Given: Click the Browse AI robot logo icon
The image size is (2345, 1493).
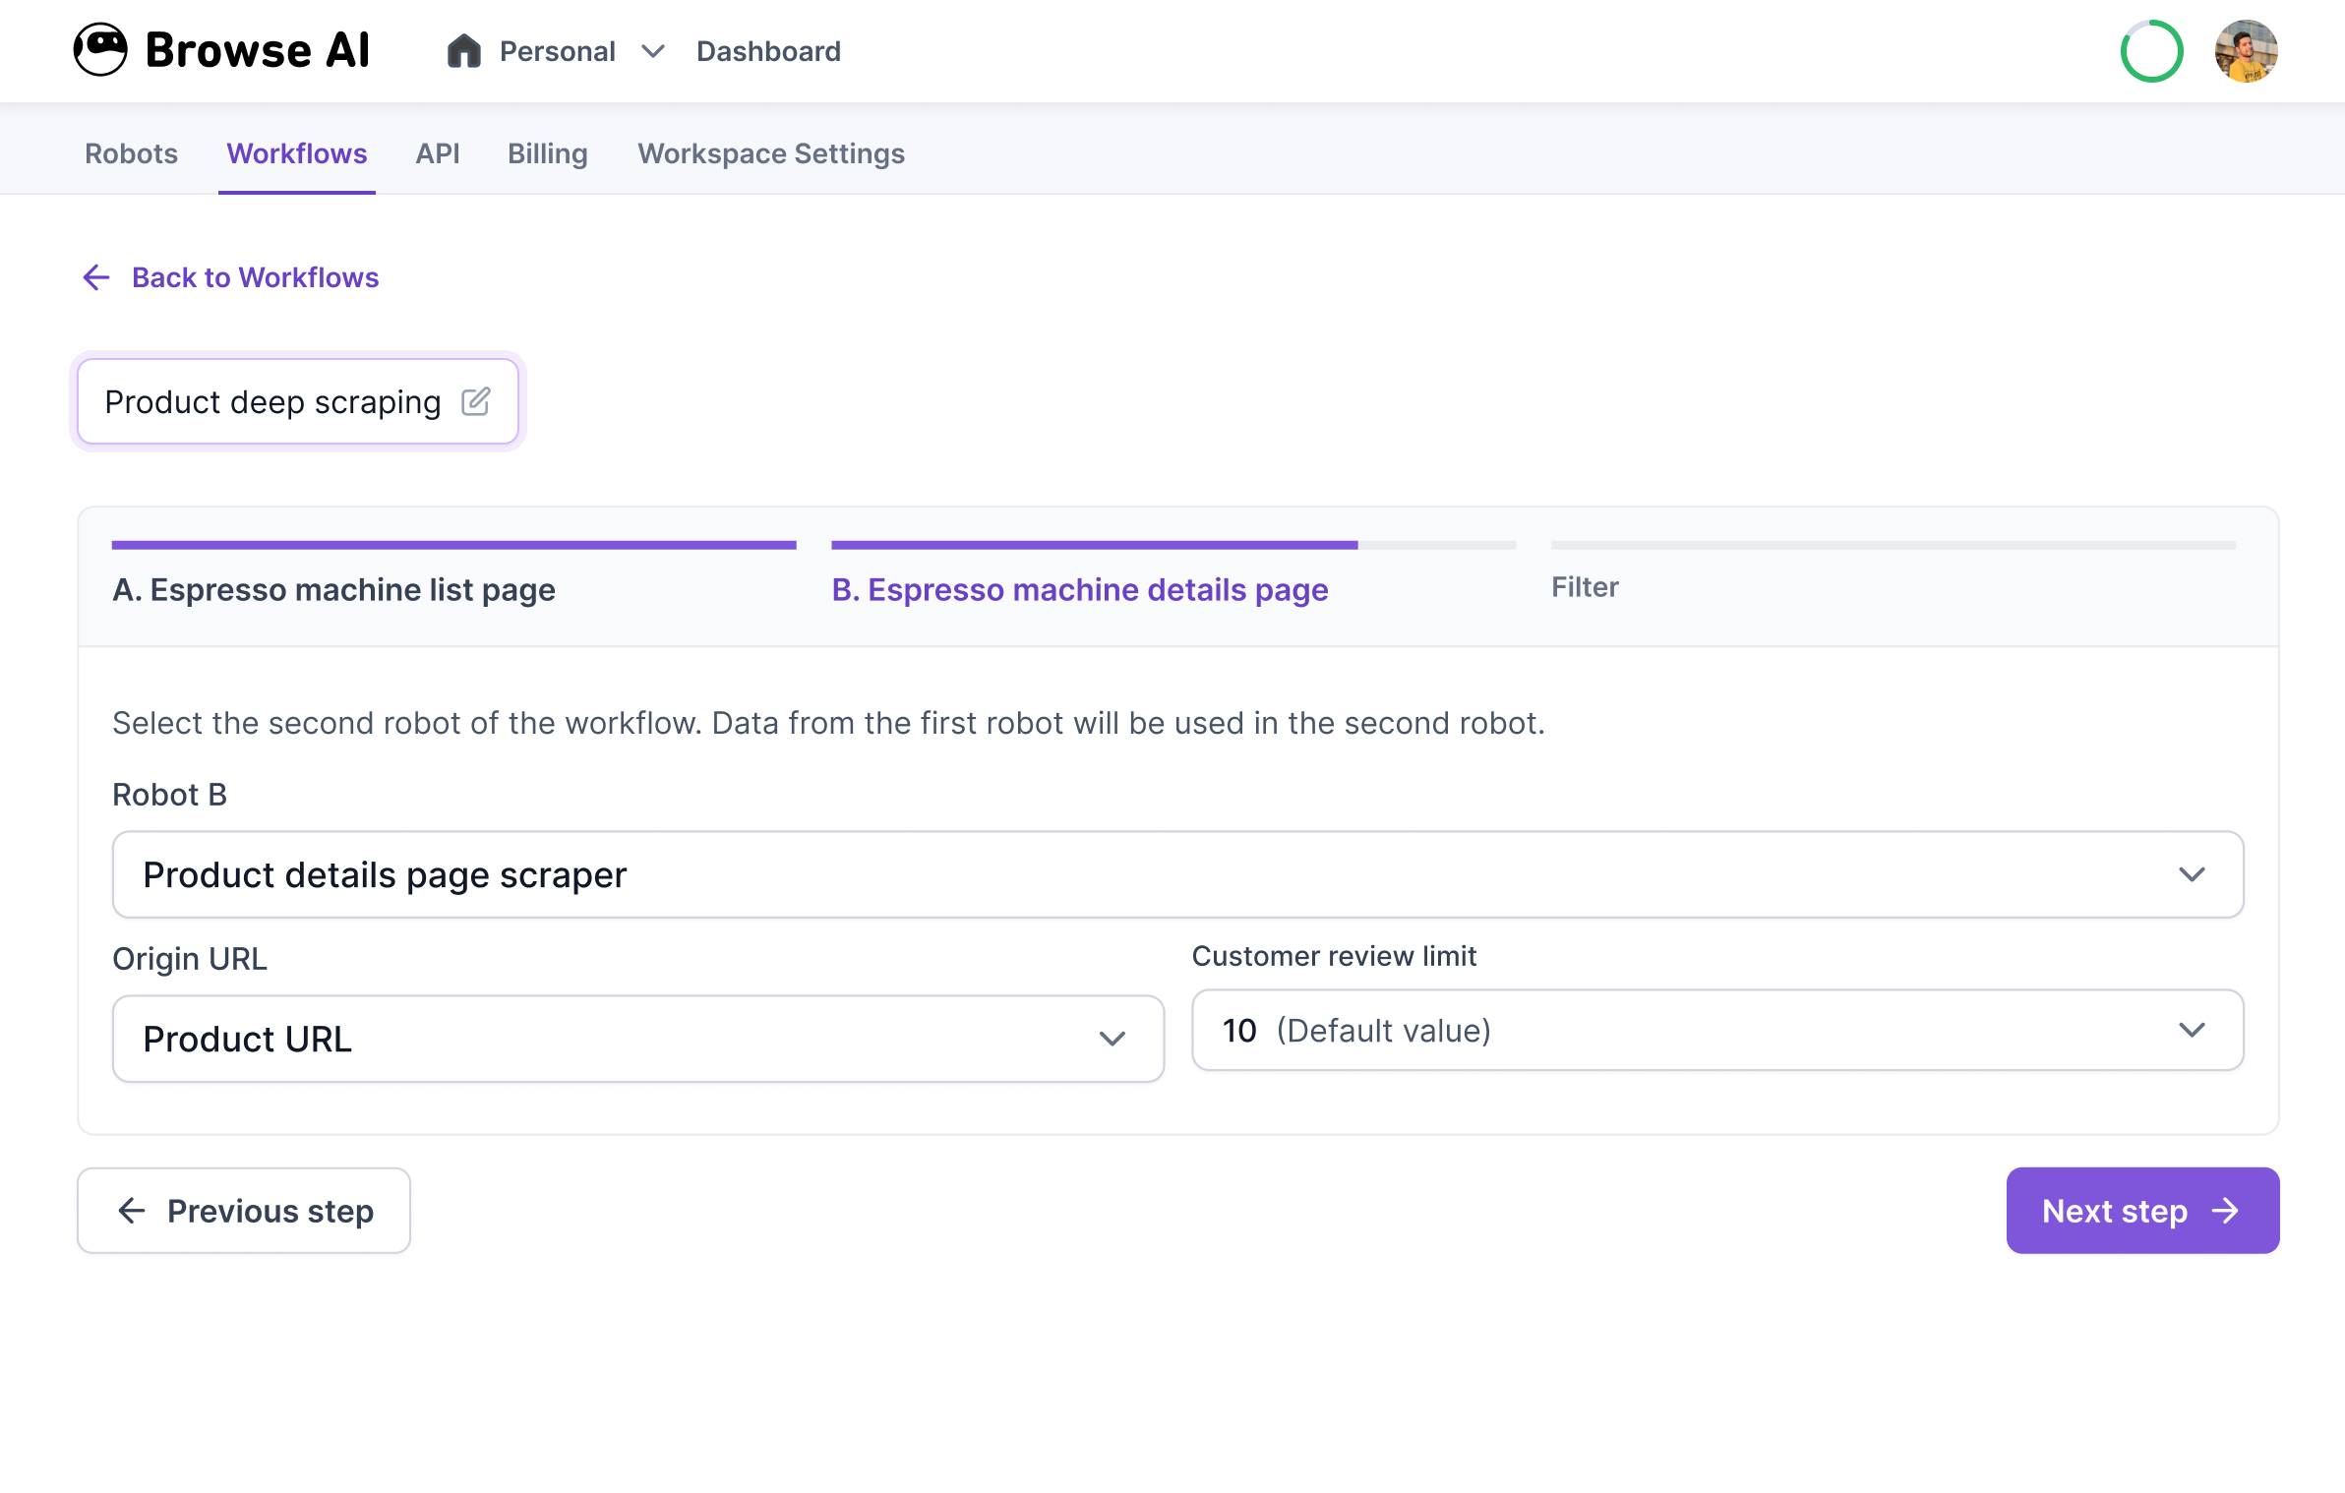Looking at the screenshot, I should 100,49.
